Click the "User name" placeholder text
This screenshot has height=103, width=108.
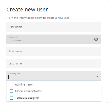click(x=15, y=27)
